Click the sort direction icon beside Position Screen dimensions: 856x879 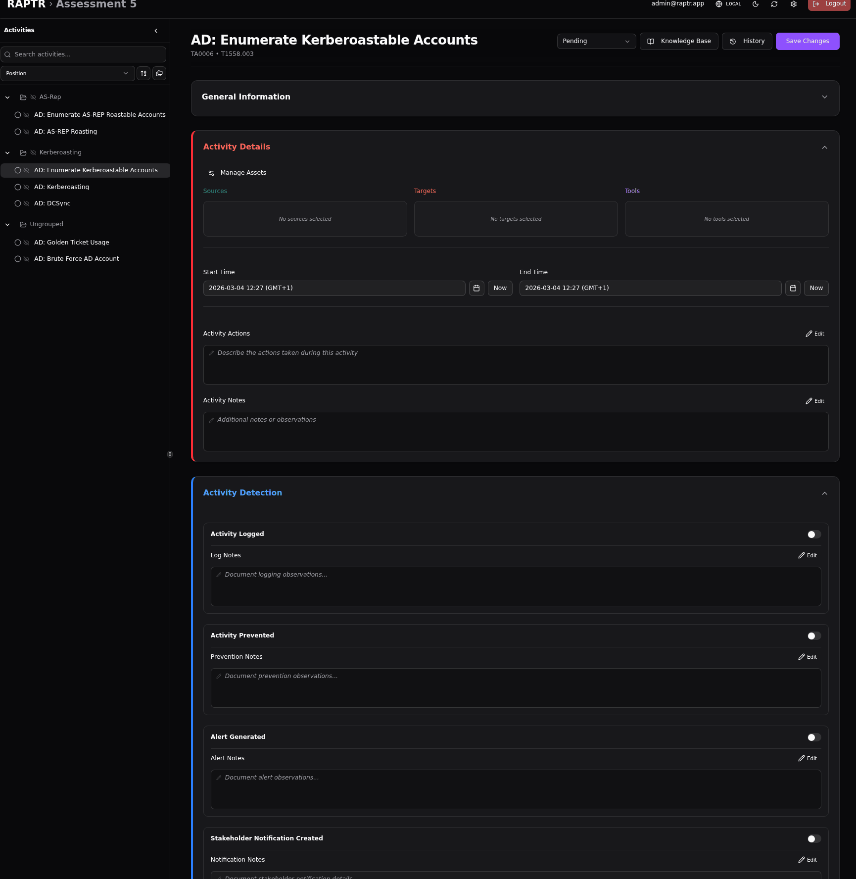143,73
